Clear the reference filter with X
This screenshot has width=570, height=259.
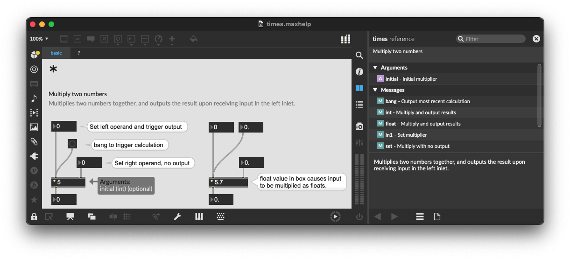(x=536, y=39)
